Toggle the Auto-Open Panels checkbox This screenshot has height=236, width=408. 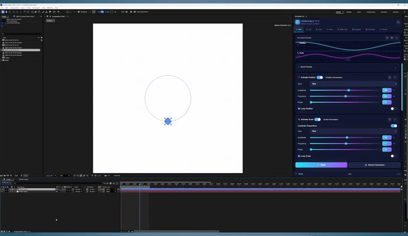point(135,12)
